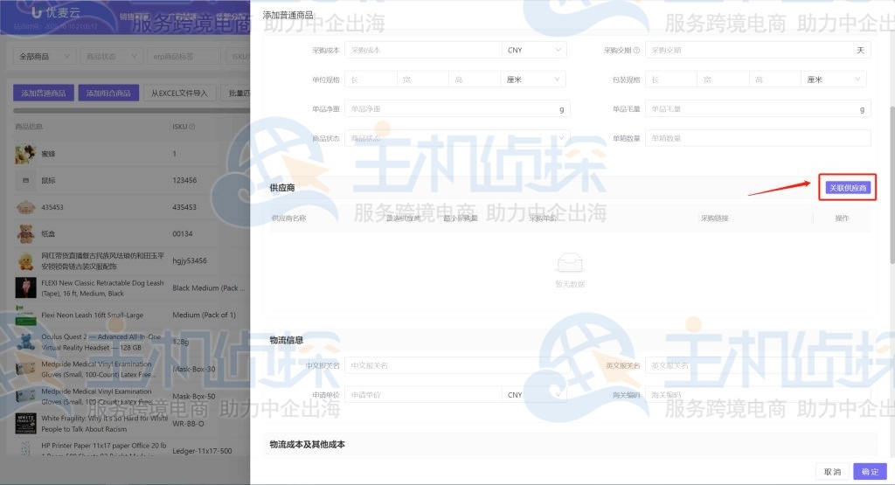The width and height of the screenshot is (895, 485).
Task: Focus the 采购交期 input field
Action: (758, 50)
